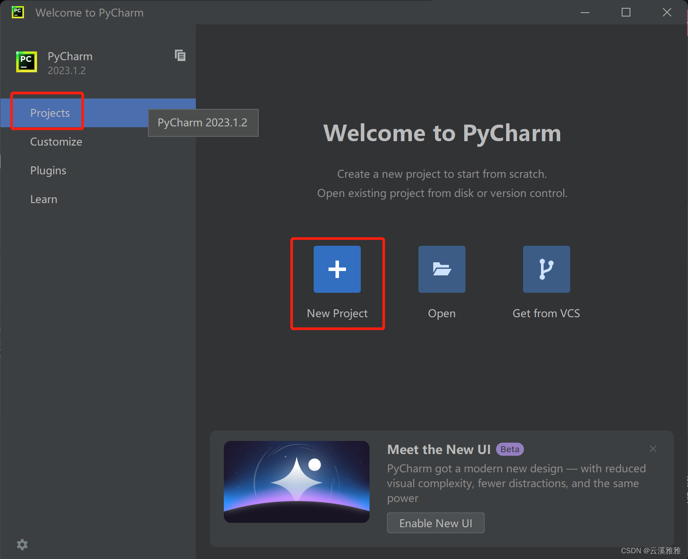This screenshot has width=688, height=559.
Task: Go to the Learn tab
Action: click(98, 199)
